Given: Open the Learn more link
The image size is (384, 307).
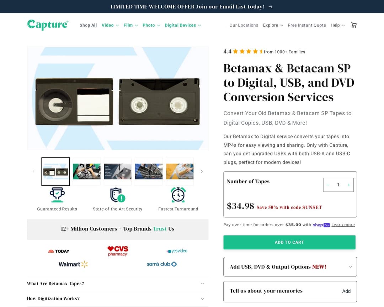Looking at the screenshot, I should tap(343, 225).
